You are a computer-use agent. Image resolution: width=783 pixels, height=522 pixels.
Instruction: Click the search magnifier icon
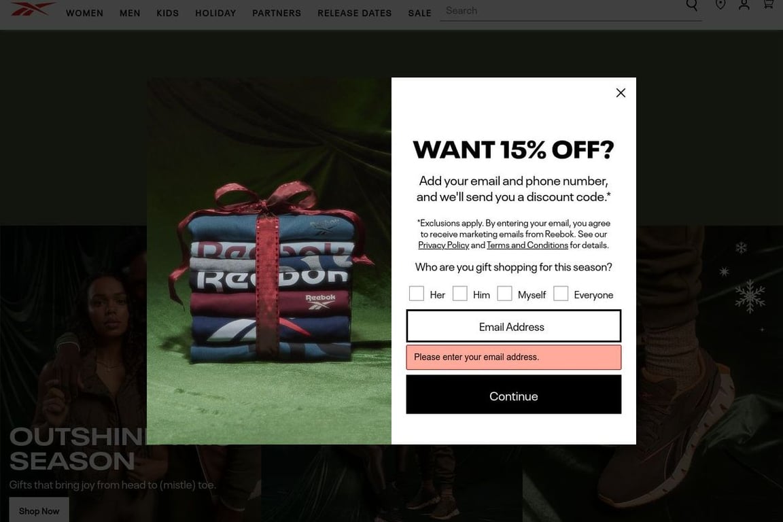(x=692, y=5)
